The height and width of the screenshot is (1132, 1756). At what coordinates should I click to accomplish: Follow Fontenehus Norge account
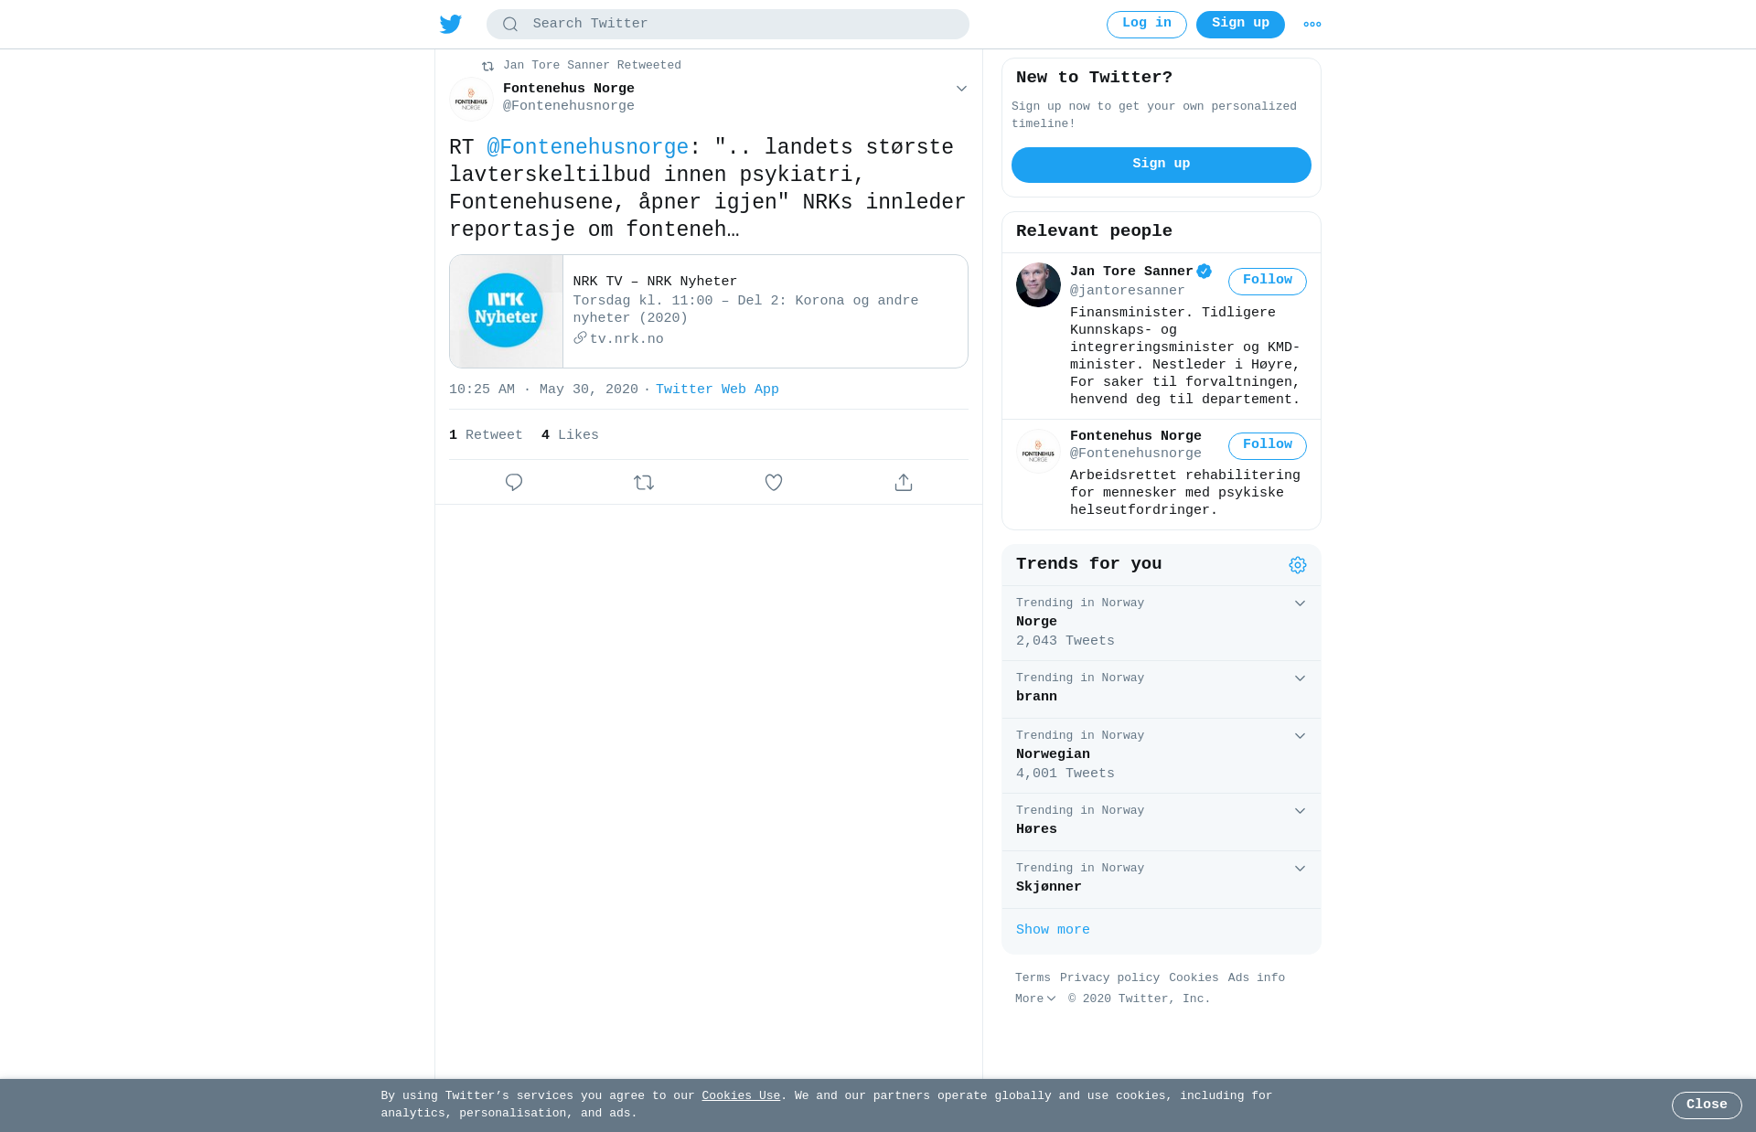pos(1268,445)
